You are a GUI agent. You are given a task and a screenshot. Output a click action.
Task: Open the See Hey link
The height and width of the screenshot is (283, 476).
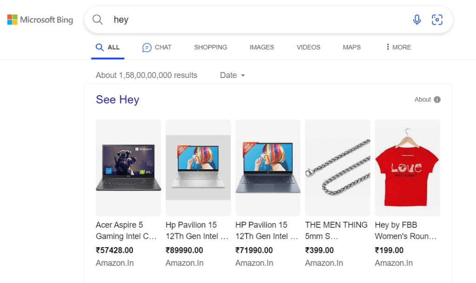(117, 99)
